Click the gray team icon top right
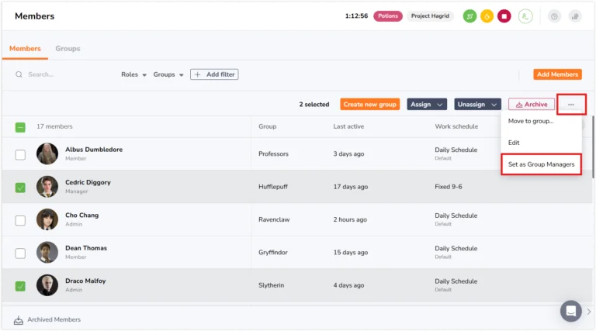The height and width of the screenshot is (331, 596). coord(575,16)
